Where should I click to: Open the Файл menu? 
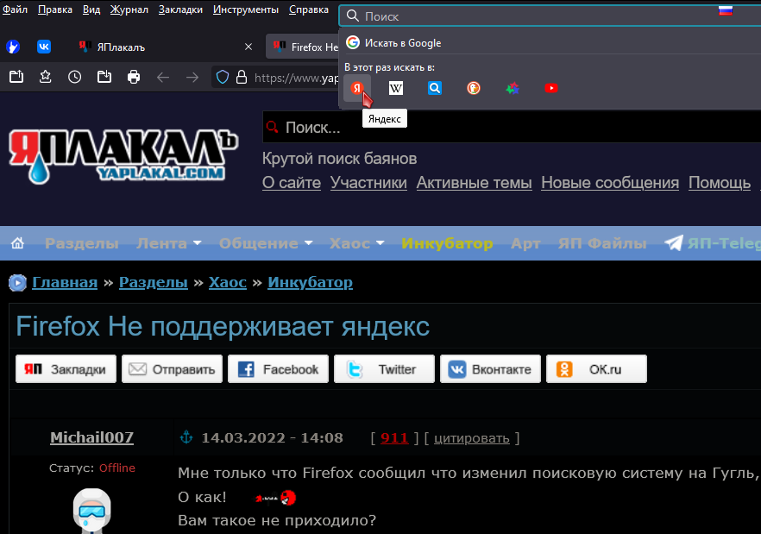15,9
